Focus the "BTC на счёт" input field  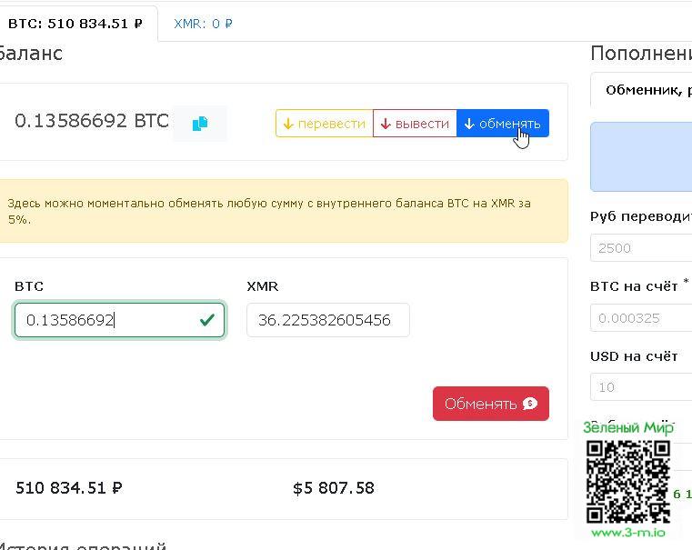pos(640,318)
